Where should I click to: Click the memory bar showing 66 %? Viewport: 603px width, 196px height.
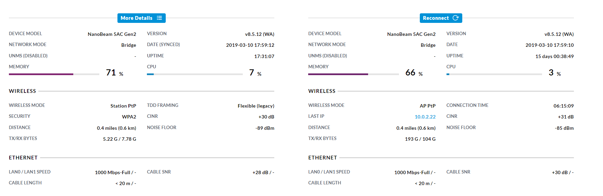[x=353, y=74]
